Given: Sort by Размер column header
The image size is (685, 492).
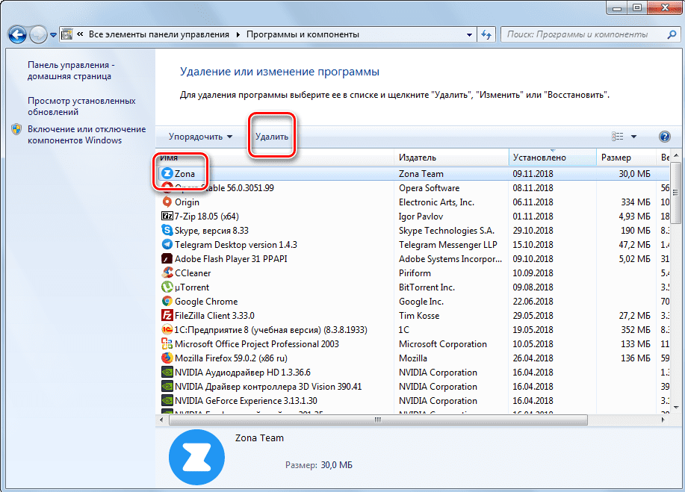Looking at the screenshot, I should [x=626, y=158].
